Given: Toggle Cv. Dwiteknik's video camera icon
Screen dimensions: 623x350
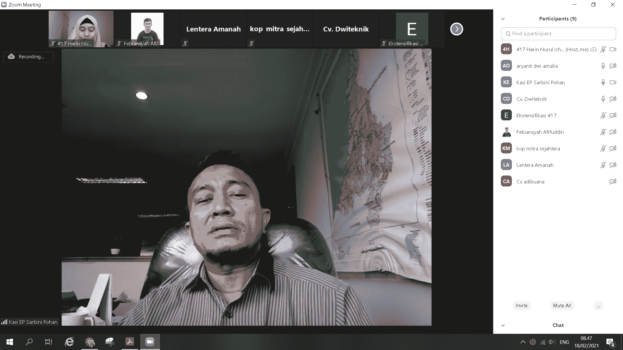Looking at the screenshot, I should pos(613,99).
